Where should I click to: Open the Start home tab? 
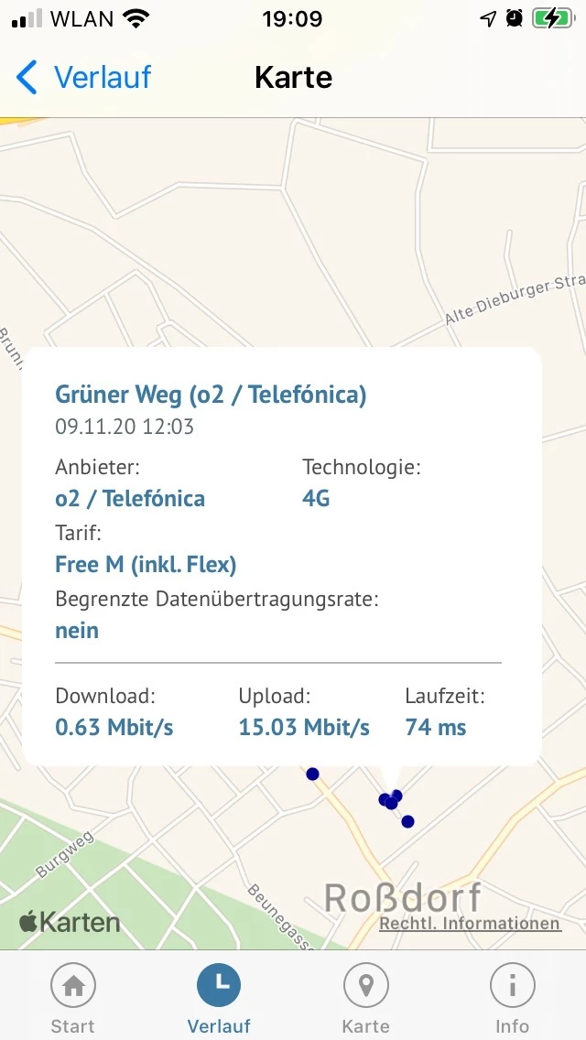pyautogui.click(x=72, y=987)
